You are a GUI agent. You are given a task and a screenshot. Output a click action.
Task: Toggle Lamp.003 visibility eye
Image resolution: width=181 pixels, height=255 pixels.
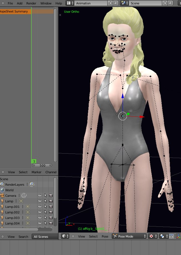pyautogui.click(x=40, y=218)
